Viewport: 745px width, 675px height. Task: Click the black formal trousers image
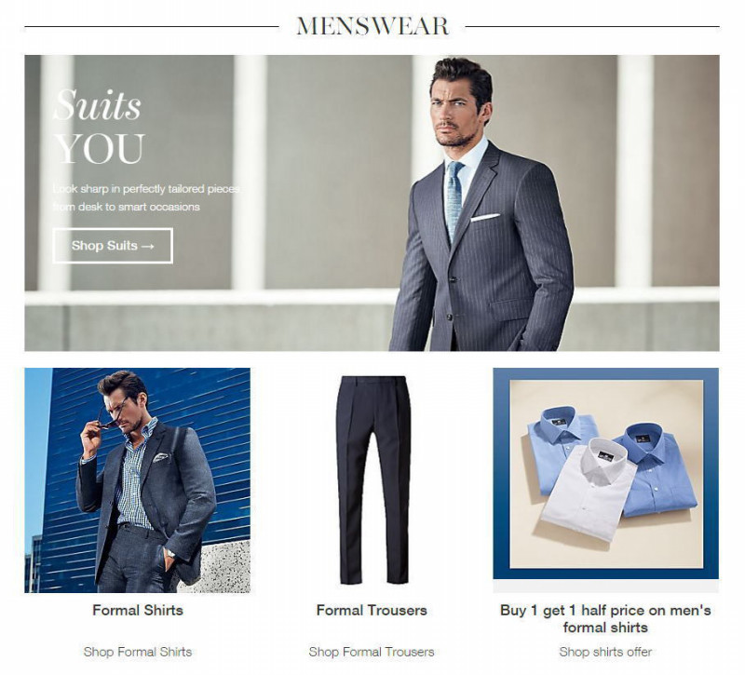point(373,480)
